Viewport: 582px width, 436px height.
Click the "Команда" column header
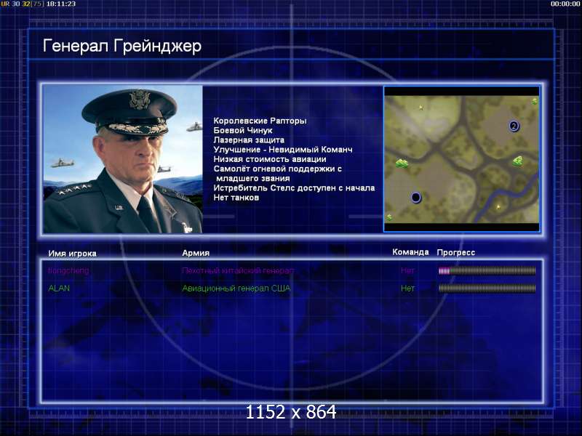[410, 252]
